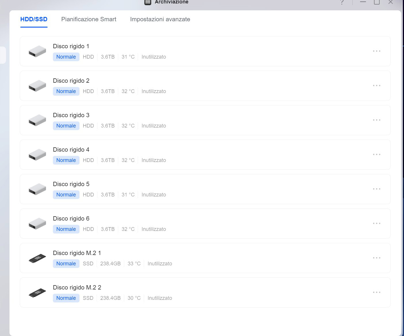Screen dimensions: 404x336
Task: Open the three-dot menu for Disco rigido 1
Action: point(377,51)
